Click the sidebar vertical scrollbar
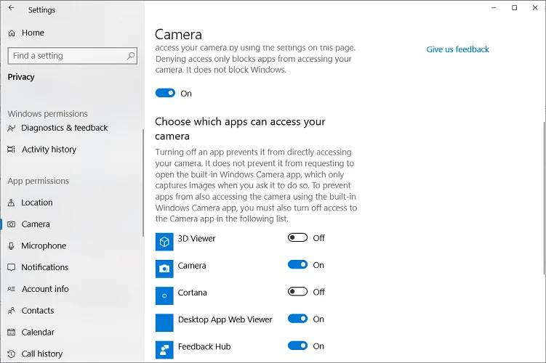Image resolution: width=546 pixels, height=363 pixels. [x=142, y=183]
